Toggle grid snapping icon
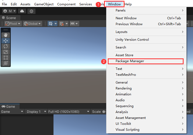The width and height of the screenshot is (193, 135). pos(61,24)
